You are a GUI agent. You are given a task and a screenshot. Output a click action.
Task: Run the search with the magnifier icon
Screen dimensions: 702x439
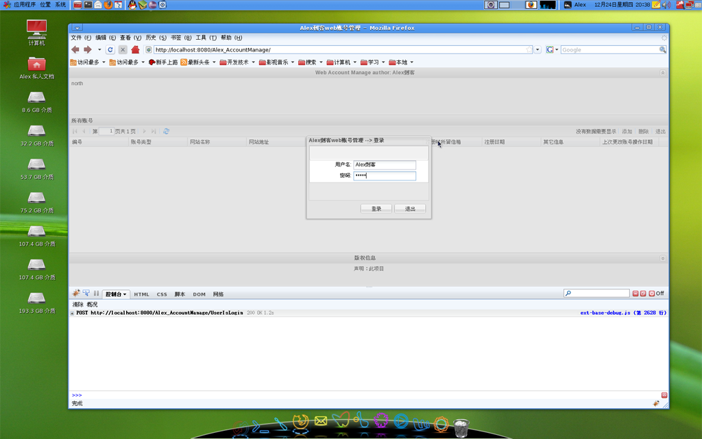pos(663,49)
